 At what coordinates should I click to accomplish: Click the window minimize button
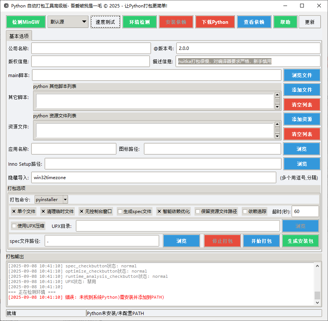tap(285, 6)
